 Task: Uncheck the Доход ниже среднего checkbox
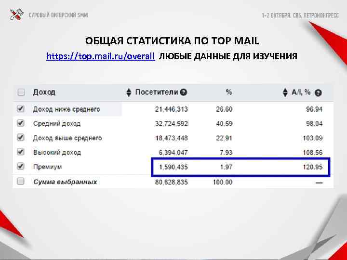(x=21, y=108)
